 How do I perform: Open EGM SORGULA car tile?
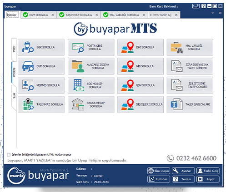(41, 66)
